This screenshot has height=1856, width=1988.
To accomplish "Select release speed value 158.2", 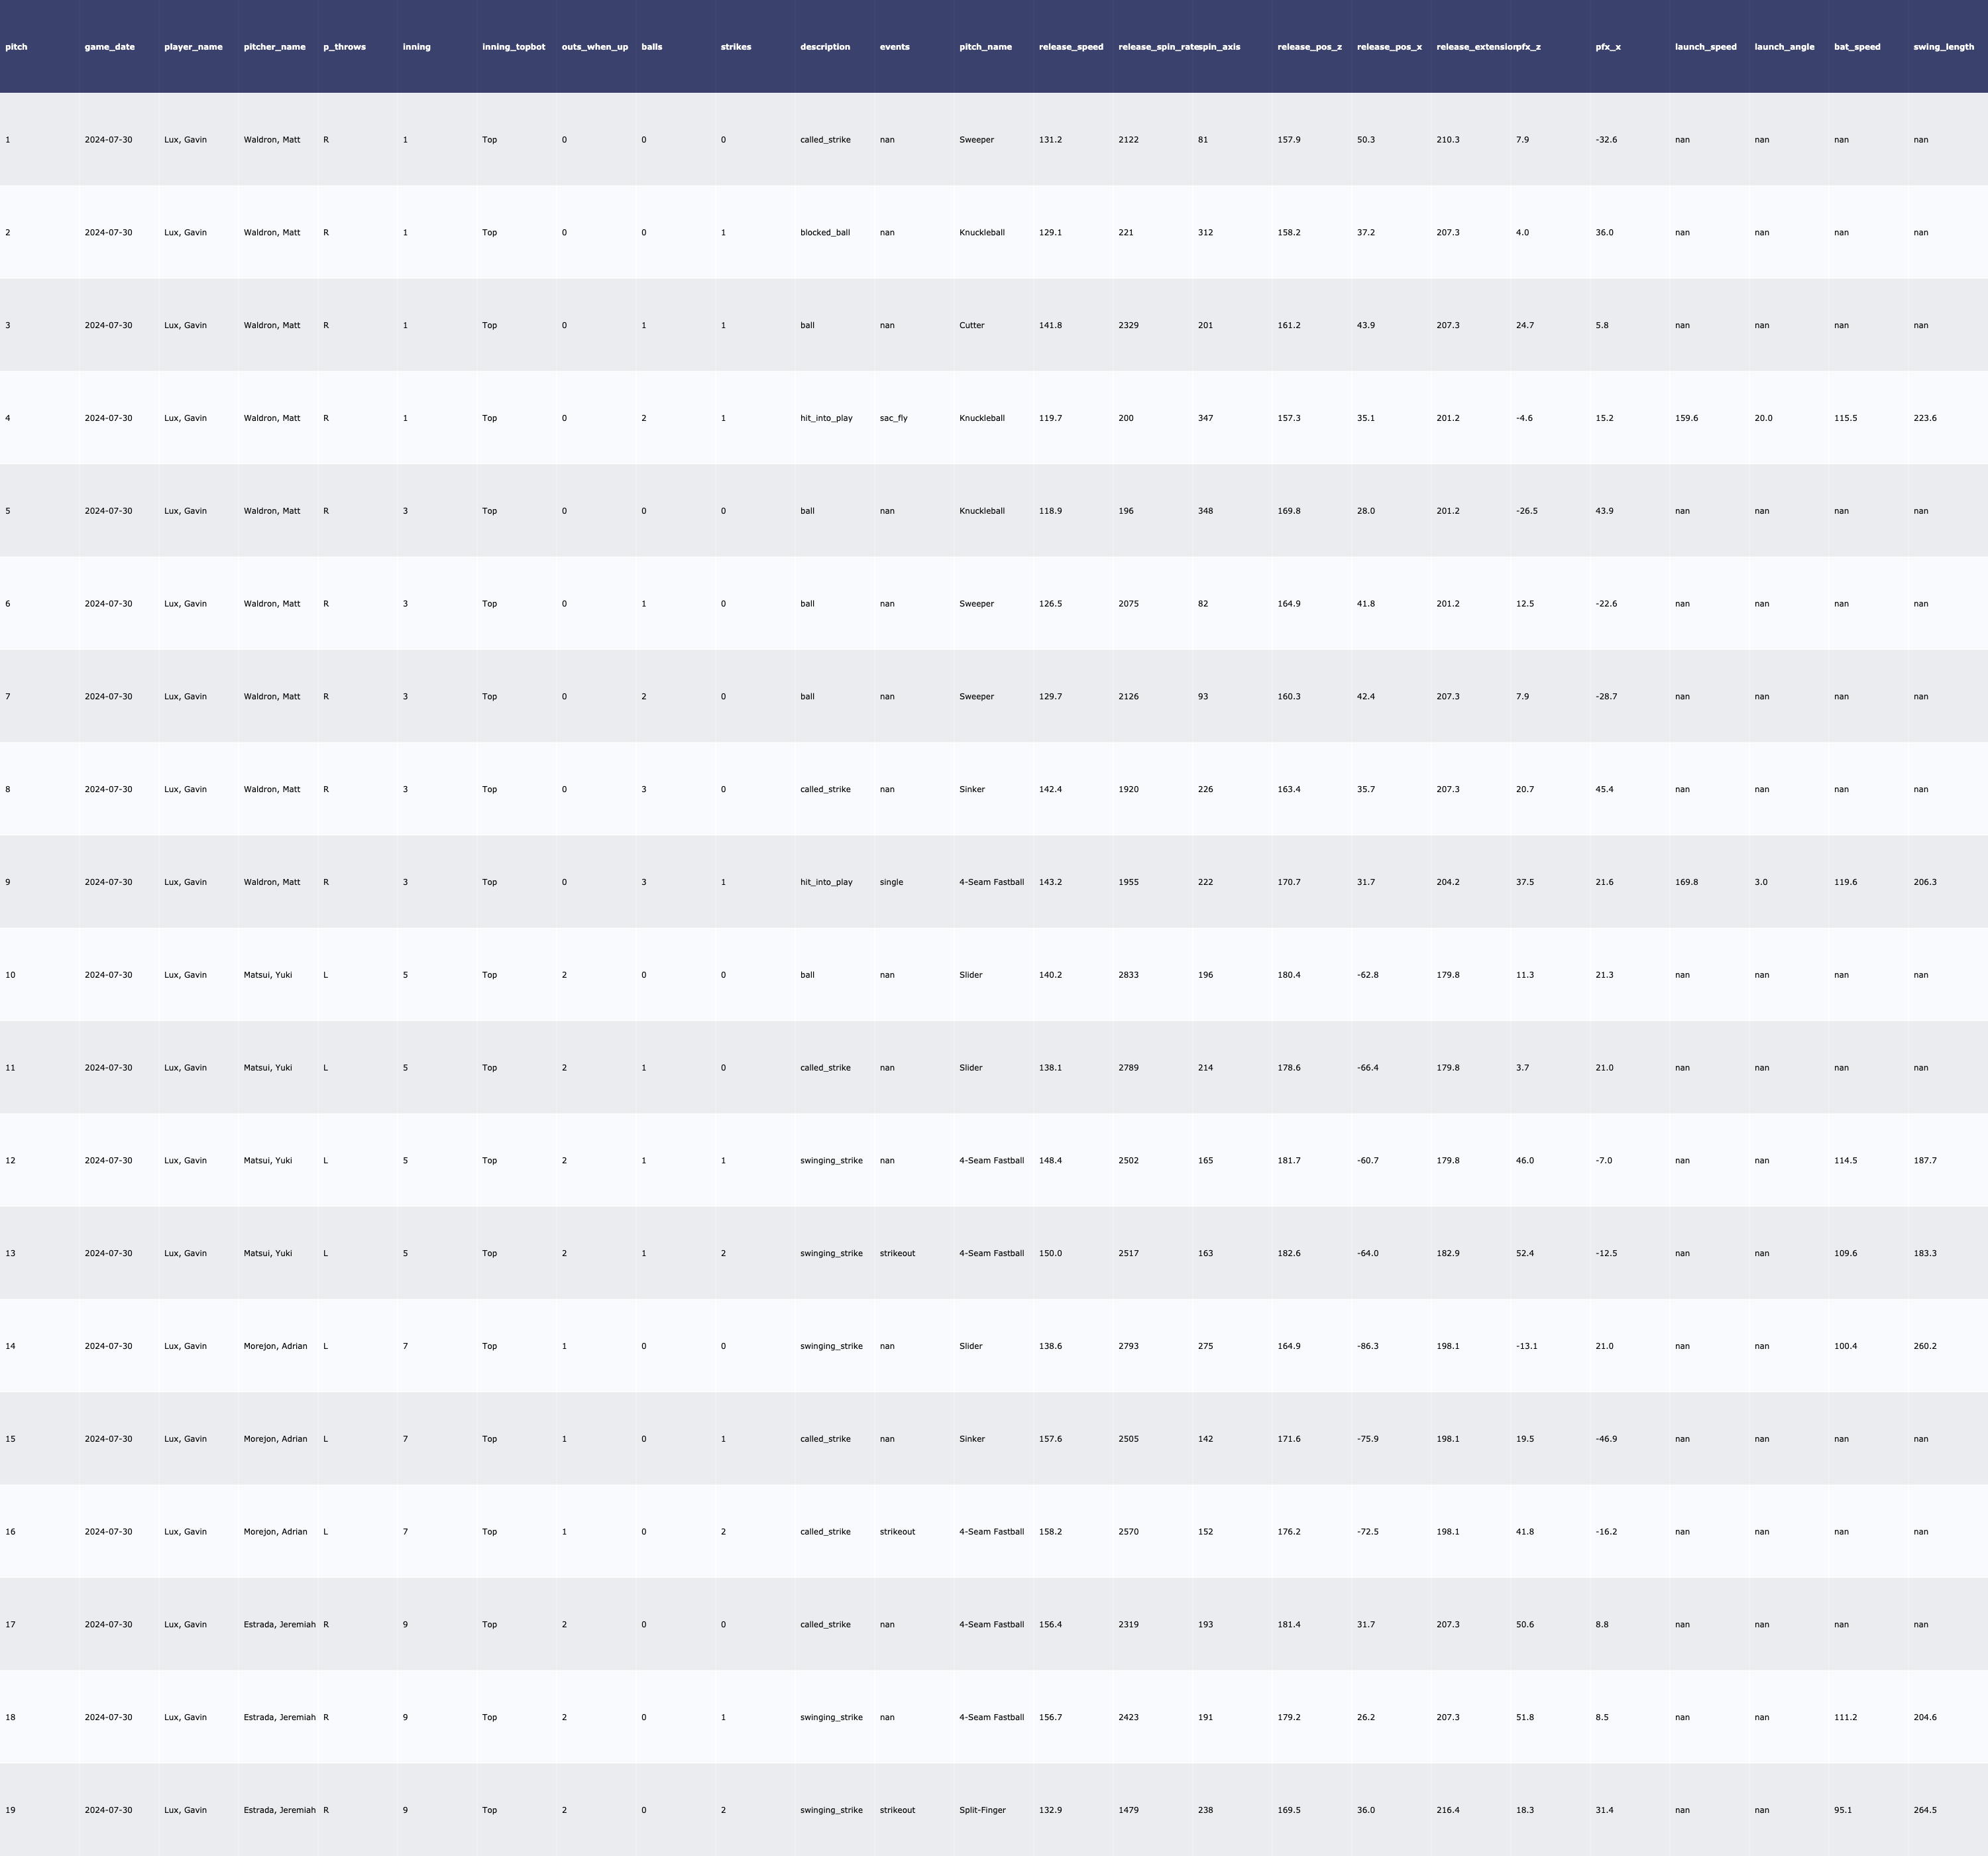I will tap(1050, 1532).
